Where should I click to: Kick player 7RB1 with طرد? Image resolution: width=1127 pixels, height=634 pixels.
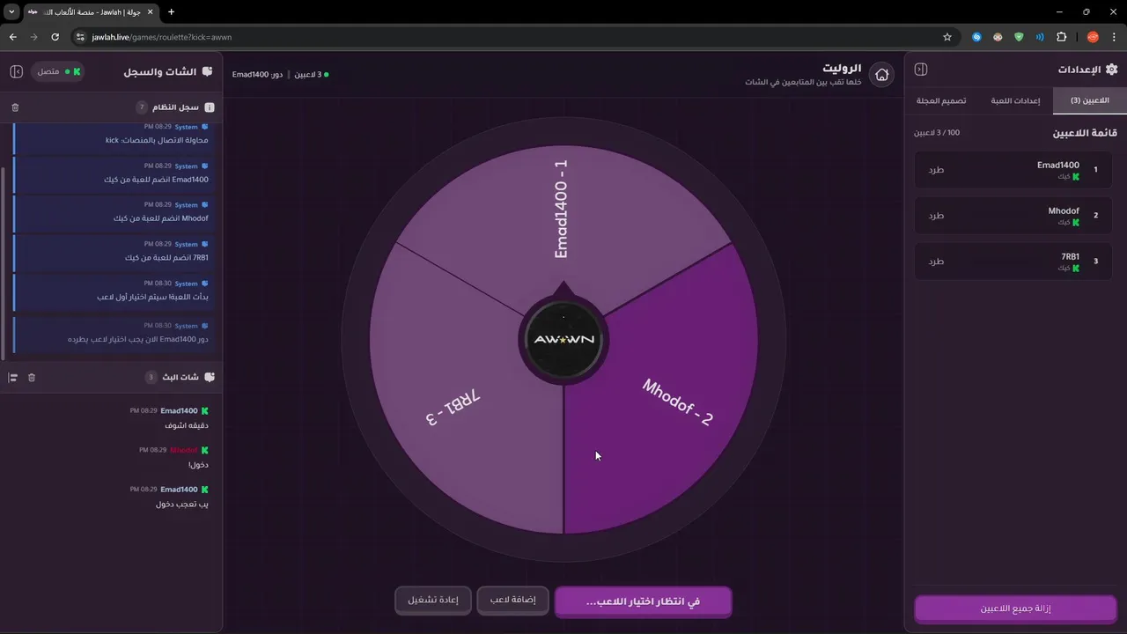point(936,261)
